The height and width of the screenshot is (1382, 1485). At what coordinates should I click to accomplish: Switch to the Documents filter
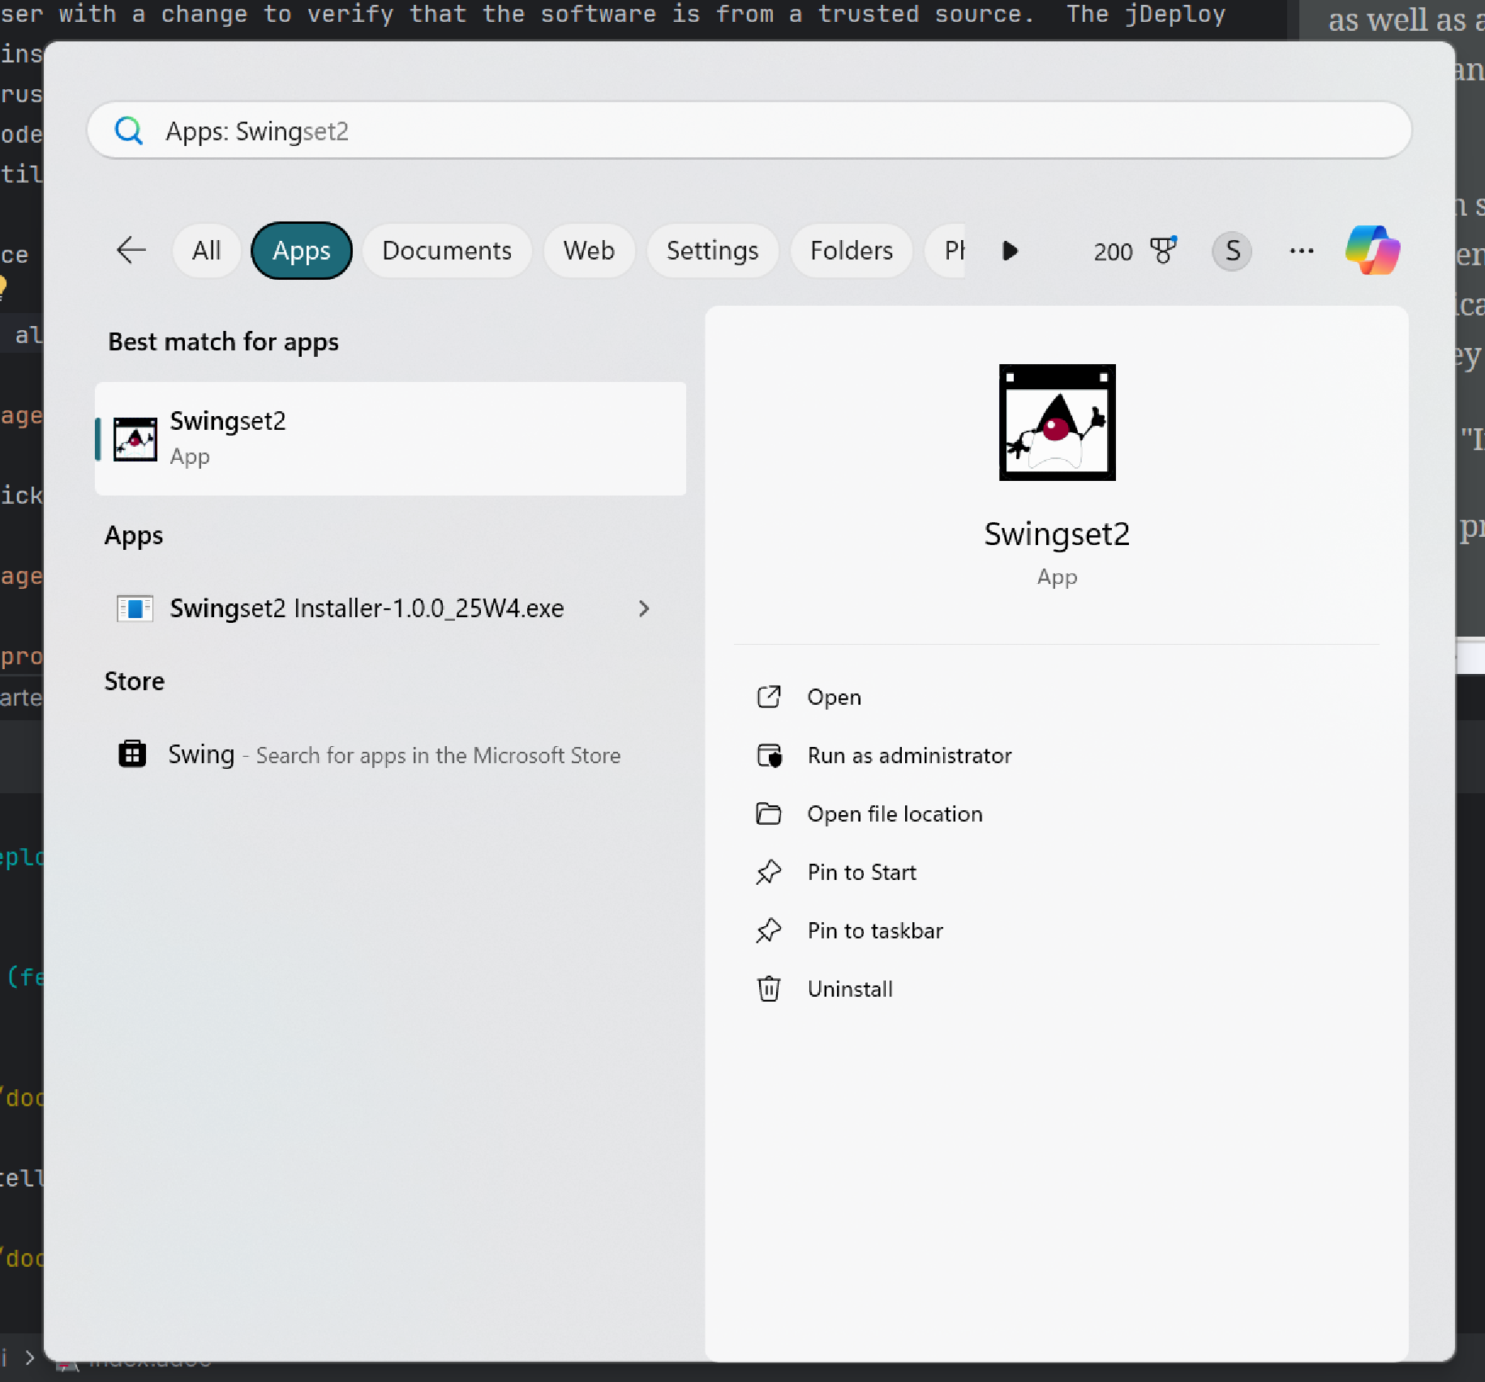[446, 251]
